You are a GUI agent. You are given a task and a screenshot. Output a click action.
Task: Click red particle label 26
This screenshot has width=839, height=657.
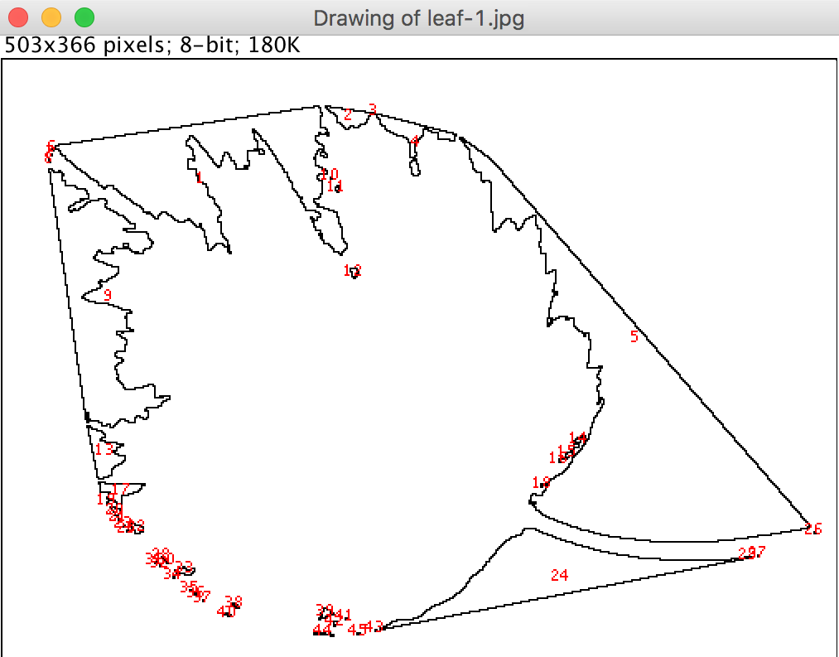(812, 529)
